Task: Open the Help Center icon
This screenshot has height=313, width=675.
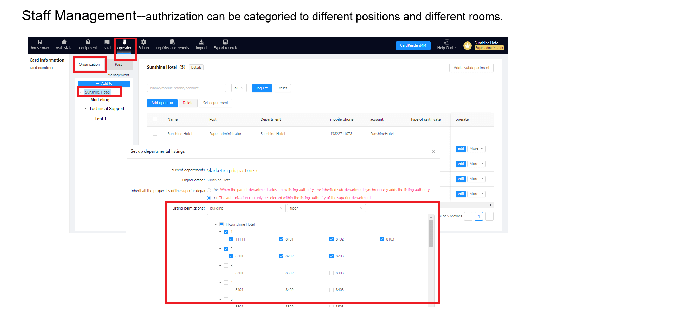Action: pos(447,42)
